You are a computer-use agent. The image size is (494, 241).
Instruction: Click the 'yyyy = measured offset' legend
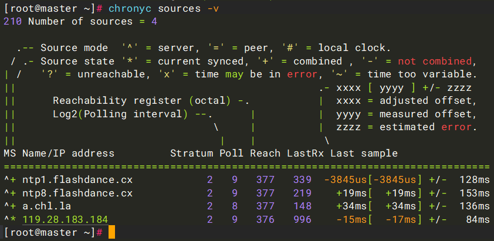click(404, 114)
